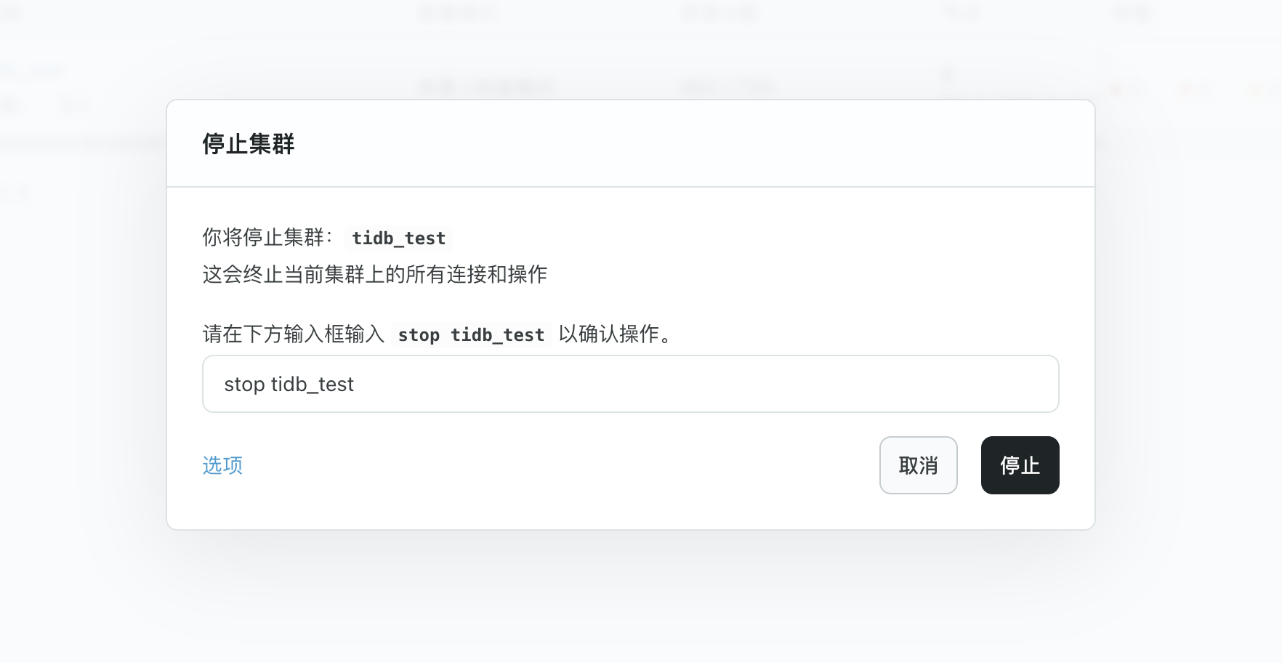Click the stop tidb_test code snippet
This screenshot has height=663, width=1282.
[x=470, y=334]
